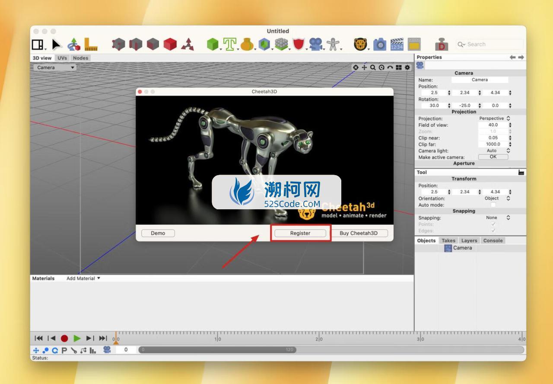This screenshot has height=384, width=553.
Task: Switch to the Nodes tab
Action: [x=80, y=58]
